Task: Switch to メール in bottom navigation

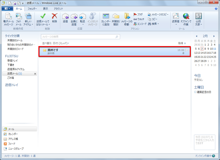Action: 20,129
